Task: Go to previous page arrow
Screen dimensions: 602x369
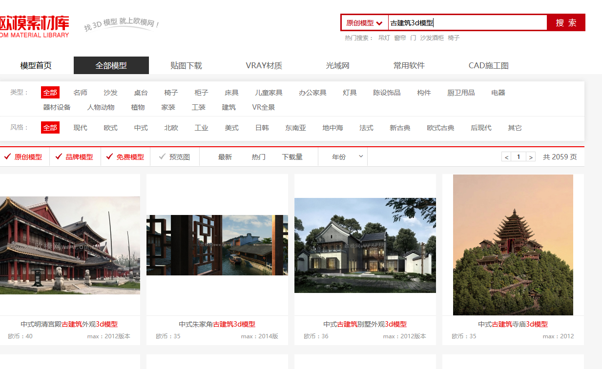Action: click(506, 157)
